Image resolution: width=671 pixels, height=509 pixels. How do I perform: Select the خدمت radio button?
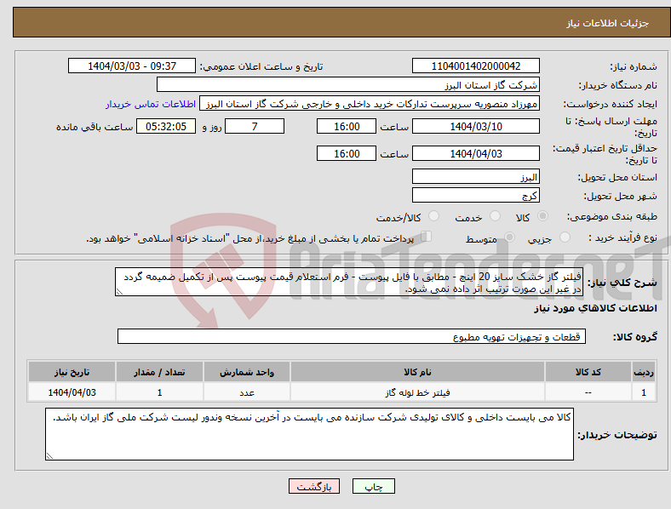(x=495, y=216)
